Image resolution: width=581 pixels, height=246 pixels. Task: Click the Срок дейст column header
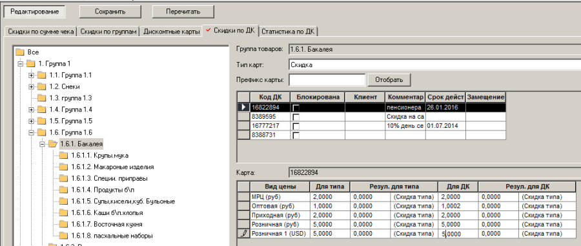(x=445, y=97)
